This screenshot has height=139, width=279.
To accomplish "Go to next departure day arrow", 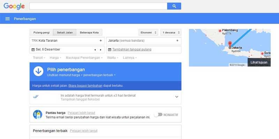I will 100,50.
